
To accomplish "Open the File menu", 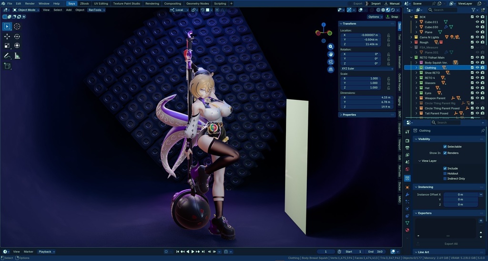I will pos(10,3).
